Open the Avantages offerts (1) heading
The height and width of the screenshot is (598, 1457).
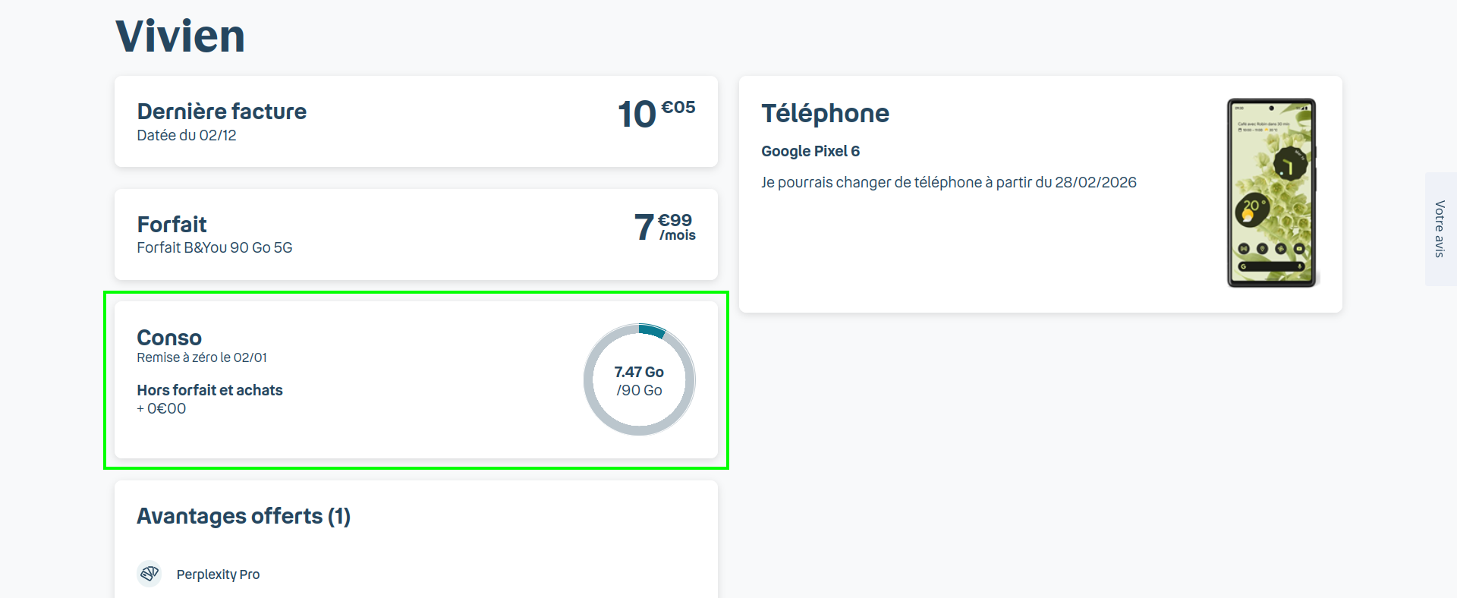click(x=244, y=516)
